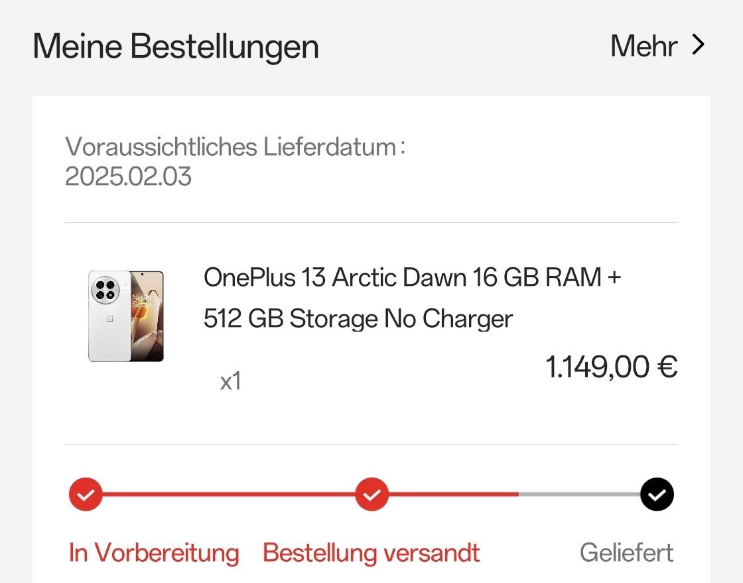Click the x1 quantity indicator
Viewport: 743px width, 583px height.
coord(230,381)
